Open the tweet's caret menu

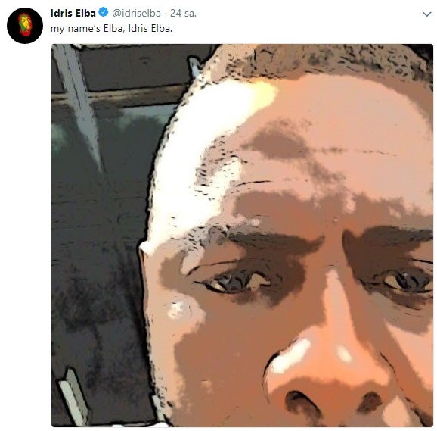coord(426,14)
